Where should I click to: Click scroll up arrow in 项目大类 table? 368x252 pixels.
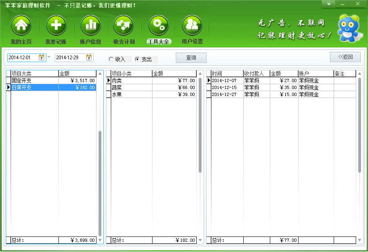pos(100,74)
